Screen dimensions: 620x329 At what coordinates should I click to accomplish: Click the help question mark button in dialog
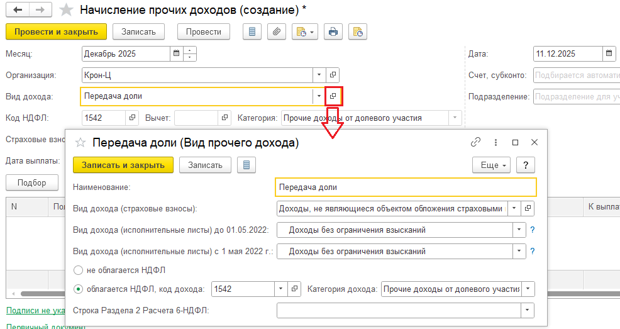[x=525, y=165]
